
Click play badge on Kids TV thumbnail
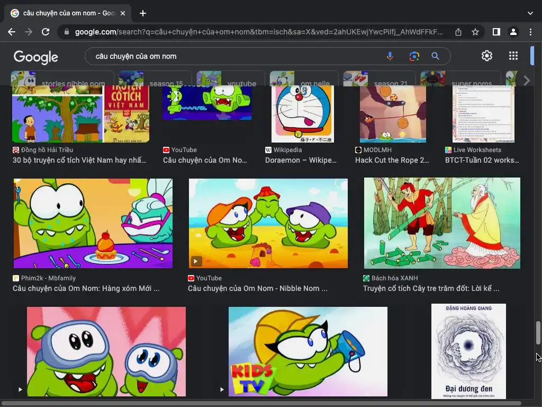[222, 390]
